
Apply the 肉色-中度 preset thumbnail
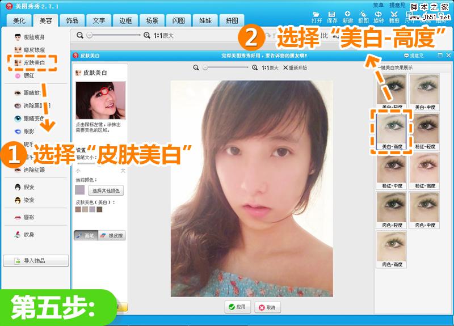[424, 210]
